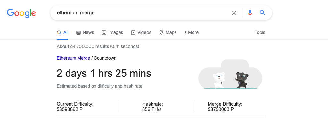This screenshot has height=127, width=328.
Task: Click the 'Countdown' breadcrumb text
Action: click(105, 58)
